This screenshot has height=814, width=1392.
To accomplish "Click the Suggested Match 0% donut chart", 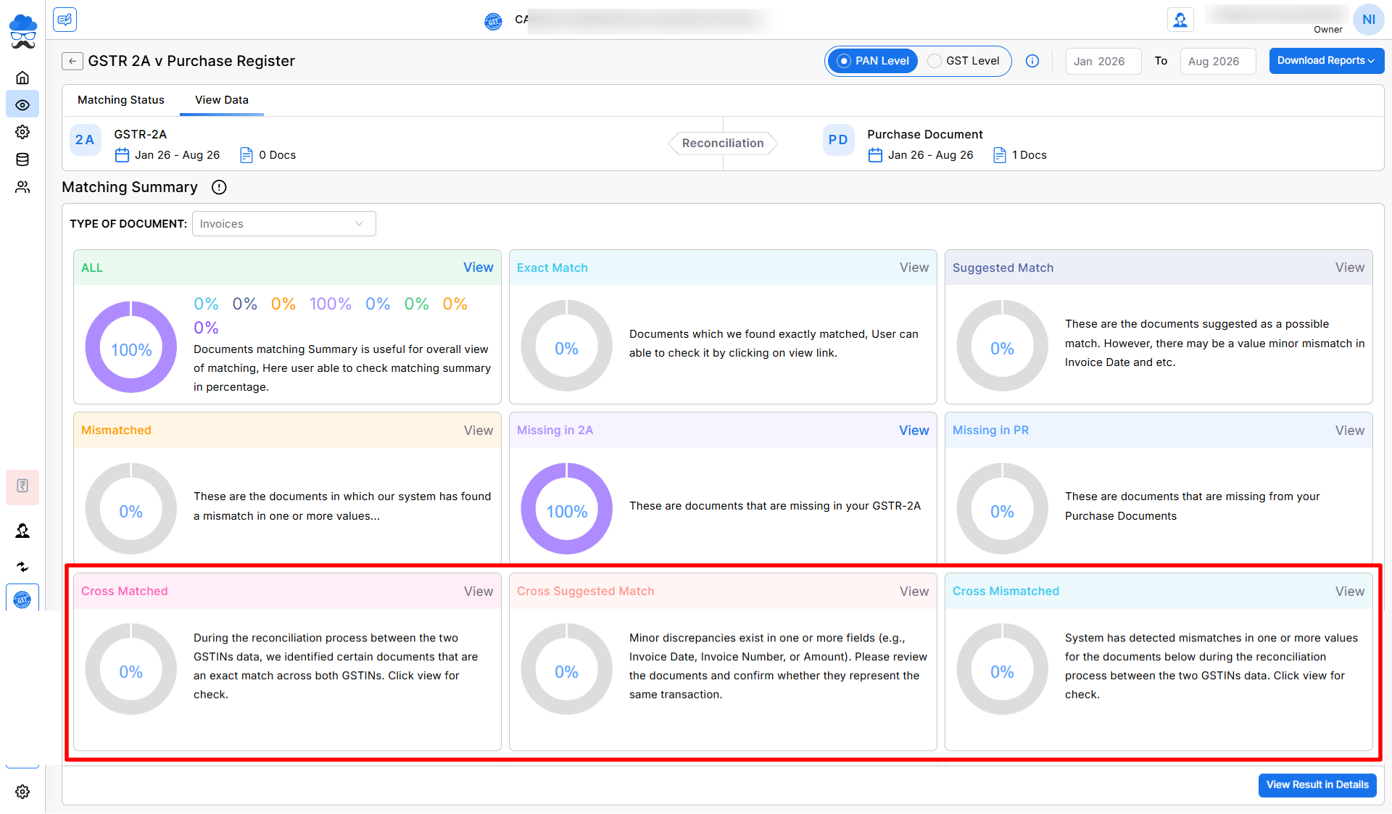I will 1003,346.
